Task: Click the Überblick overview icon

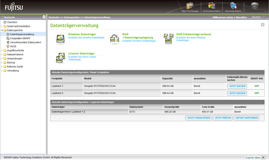Action: 5,22
